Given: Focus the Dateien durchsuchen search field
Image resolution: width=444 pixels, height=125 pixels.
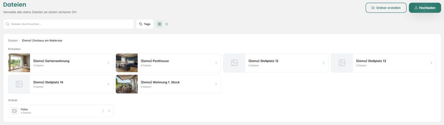Looking at the screenshot, I should pos(69,24).
